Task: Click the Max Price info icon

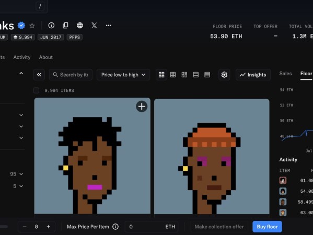Action: point(115,227)
